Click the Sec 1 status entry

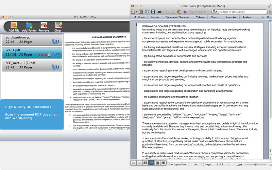coord(198,165)
